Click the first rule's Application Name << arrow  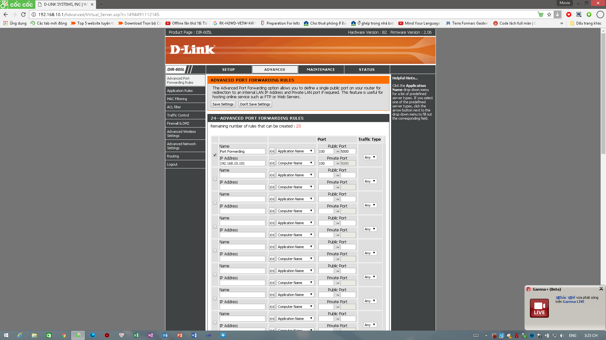coord(272,151)
